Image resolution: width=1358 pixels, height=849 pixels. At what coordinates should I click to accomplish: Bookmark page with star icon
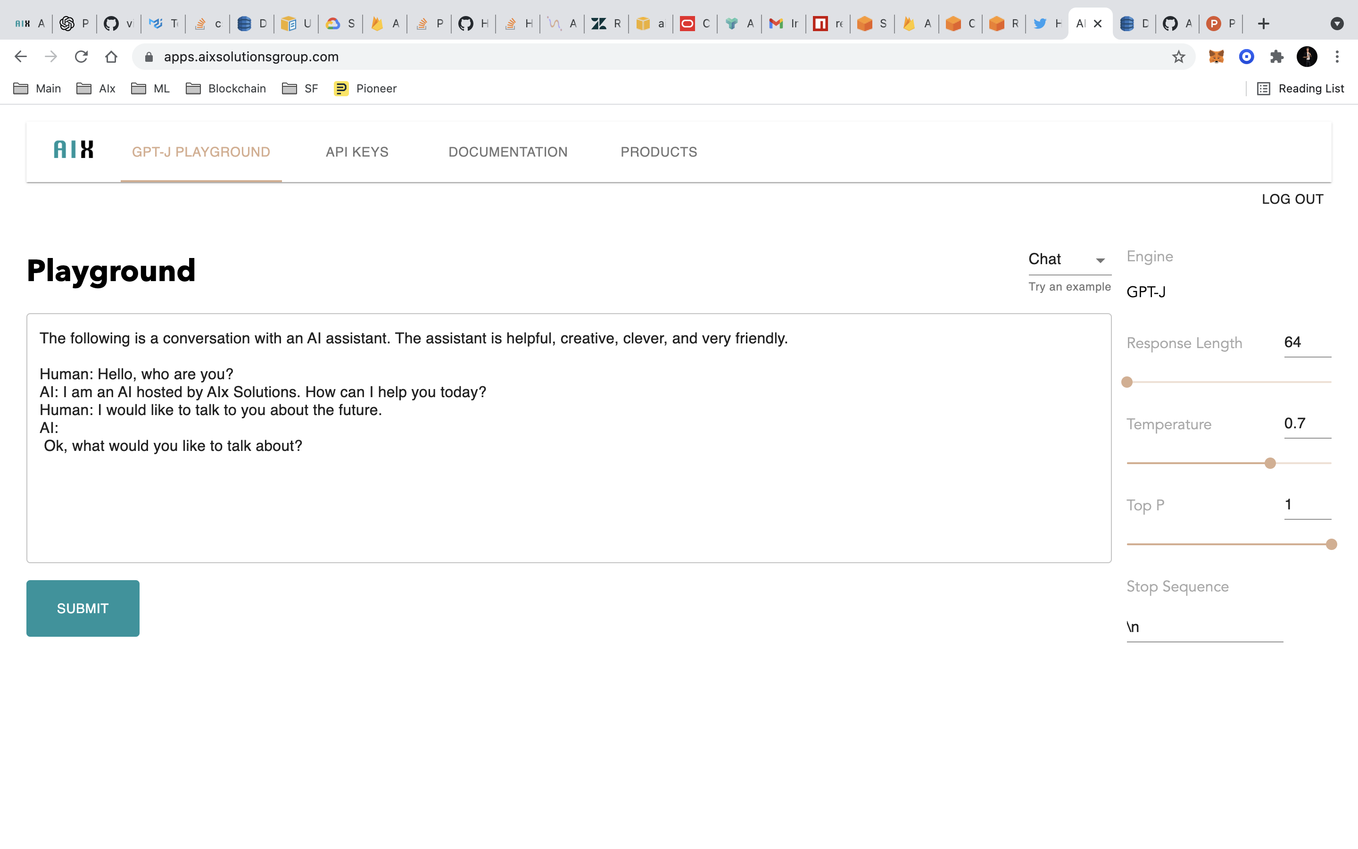click(x=1178, y=57)
